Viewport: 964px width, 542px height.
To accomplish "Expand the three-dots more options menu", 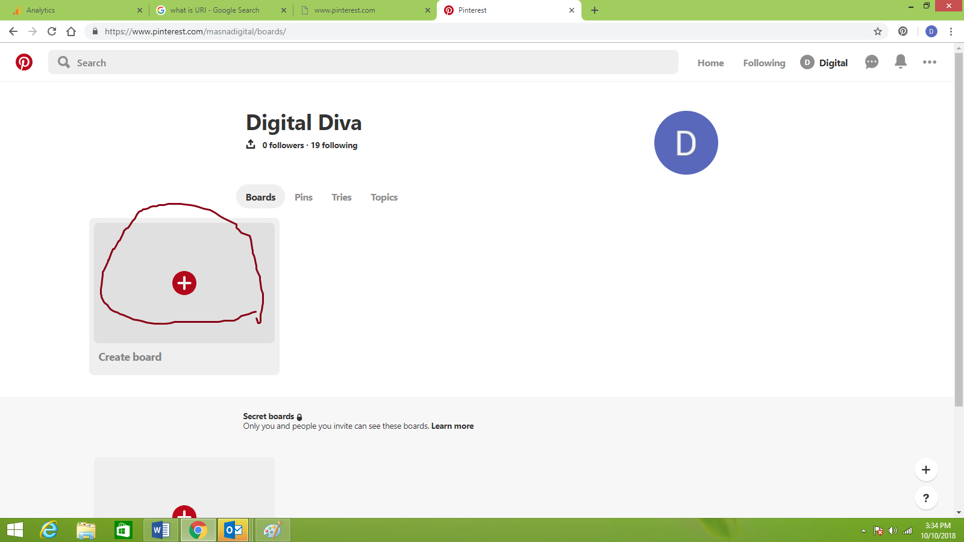I will coord(929,62).
